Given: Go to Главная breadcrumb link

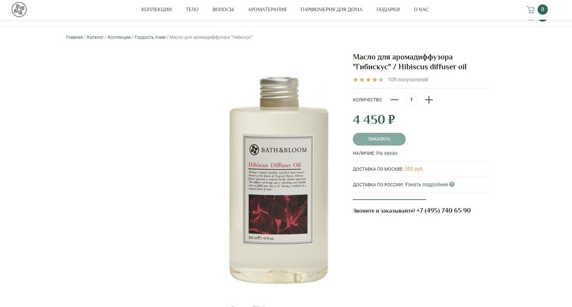Looking at the screenshot, I should click(74, 37).
